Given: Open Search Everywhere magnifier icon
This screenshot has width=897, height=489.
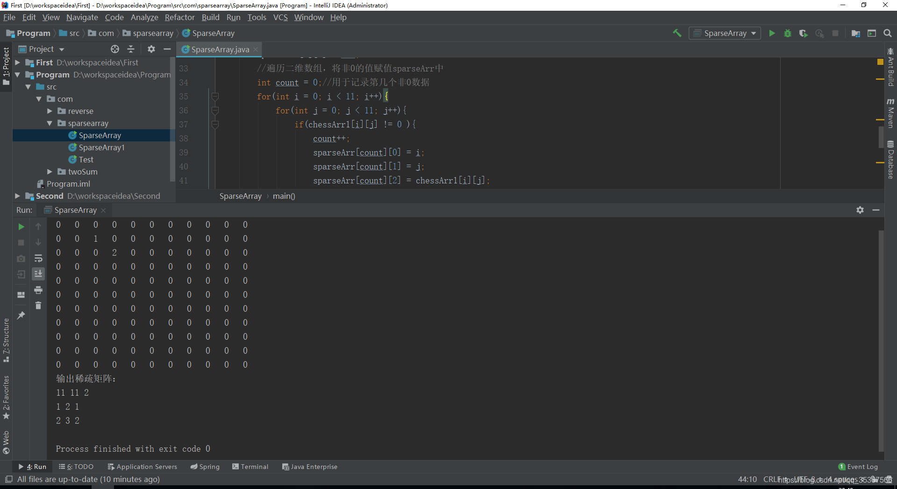Looking at the screenshot, I should coord(888,33).
